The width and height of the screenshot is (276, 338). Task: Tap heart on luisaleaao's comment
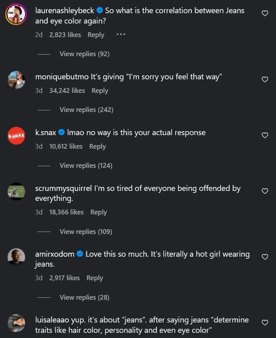pos(265,322)
